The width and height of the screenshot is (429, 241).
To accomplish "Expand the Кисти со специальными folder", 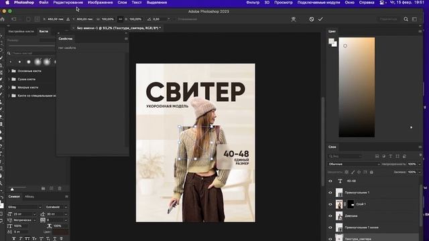I will 9,96.
